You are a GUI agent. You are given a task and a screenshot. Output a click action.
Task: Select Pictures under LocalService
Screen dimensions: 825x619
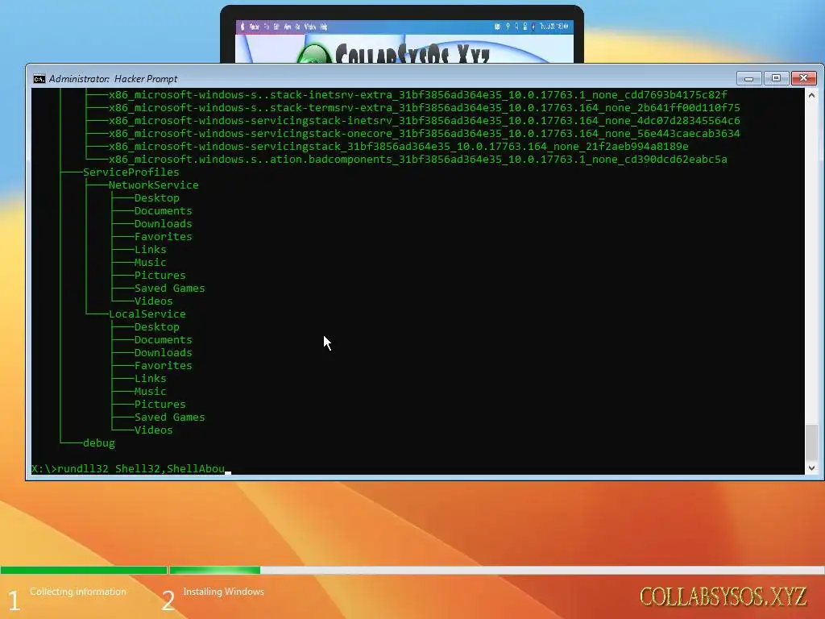(160, 405)
